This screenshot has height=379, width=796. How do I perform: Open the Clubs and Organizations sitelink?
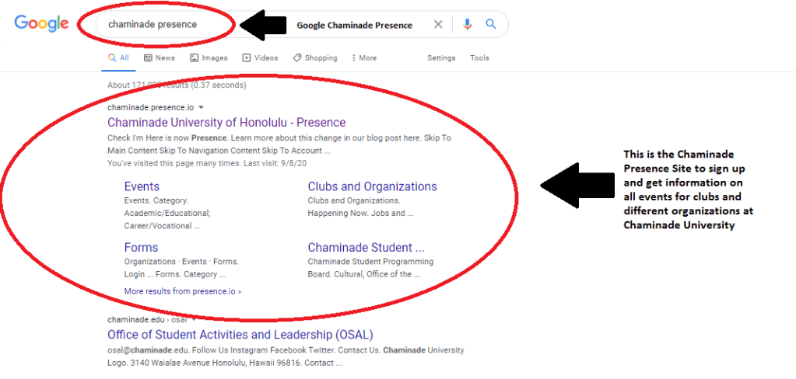click(372, 186)
